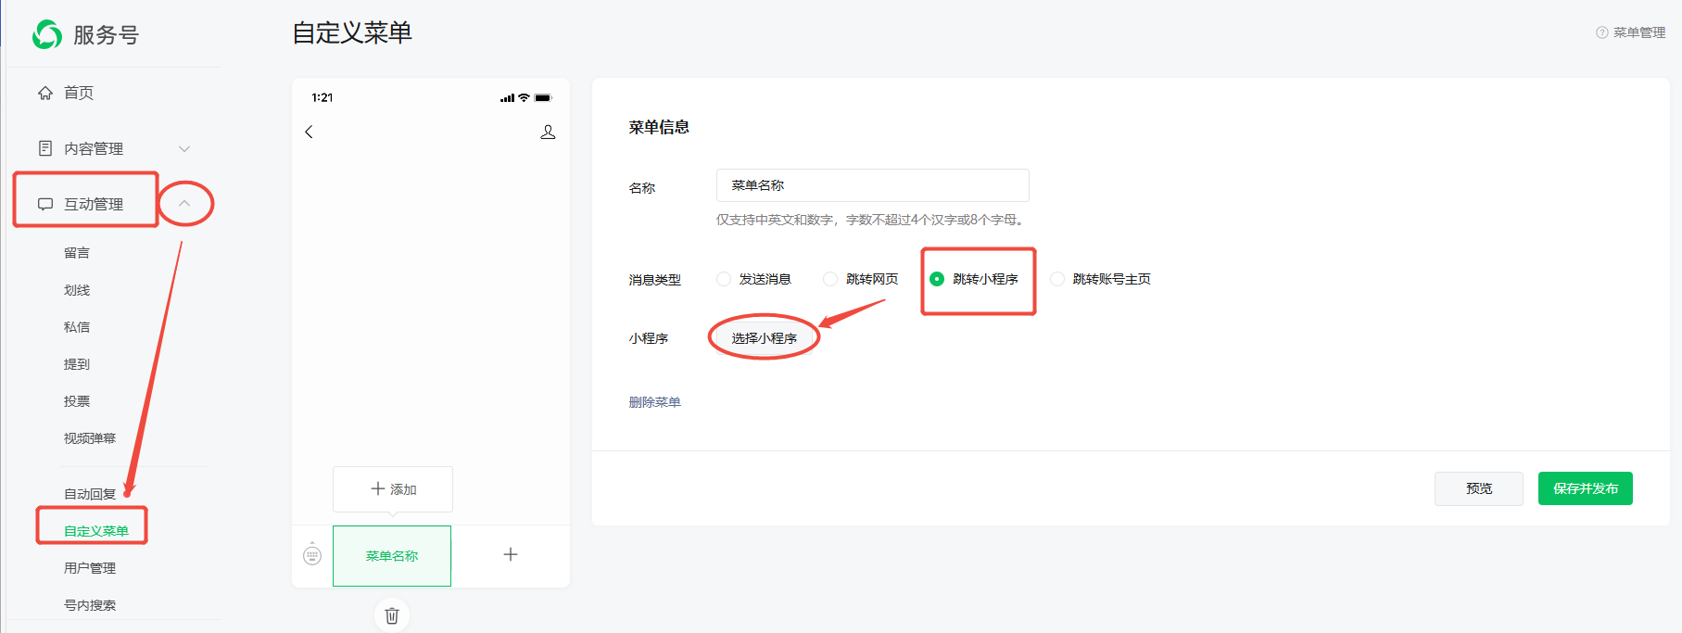Viewport: 1682px width, 633px height.
Task: Open 自动回复 in the sidebar
Action: tap(90, 494)
